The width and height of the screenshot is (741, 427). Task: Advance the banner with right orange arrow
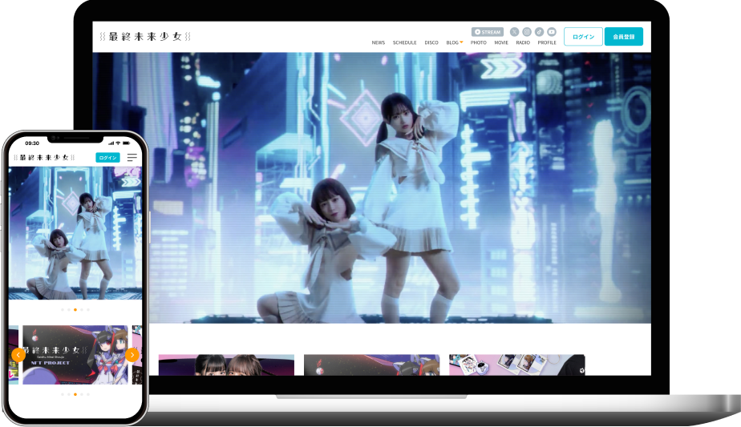(x=133, y=355)
